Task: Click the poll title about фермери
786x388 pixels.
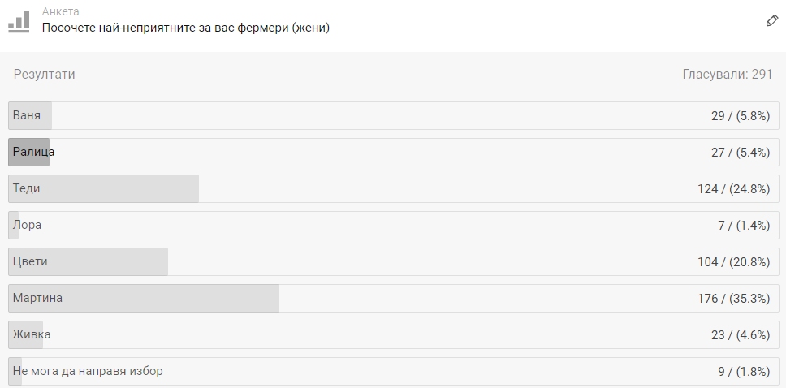Action: (x=185, y=28)
